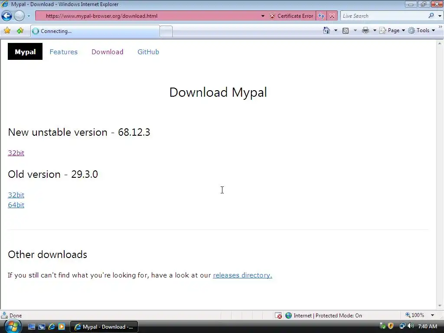Select the Connecting... browser tab
The height and width of the screenshot is (333, 444).
[95, 31]
